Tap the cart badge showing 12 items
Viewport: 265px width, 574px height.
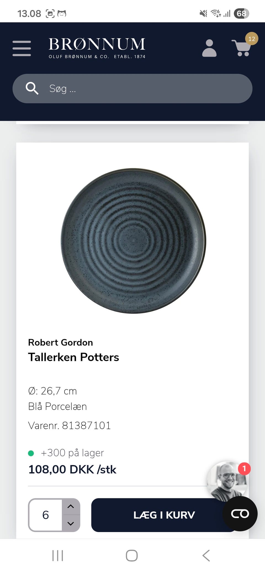tap(252, 39)
